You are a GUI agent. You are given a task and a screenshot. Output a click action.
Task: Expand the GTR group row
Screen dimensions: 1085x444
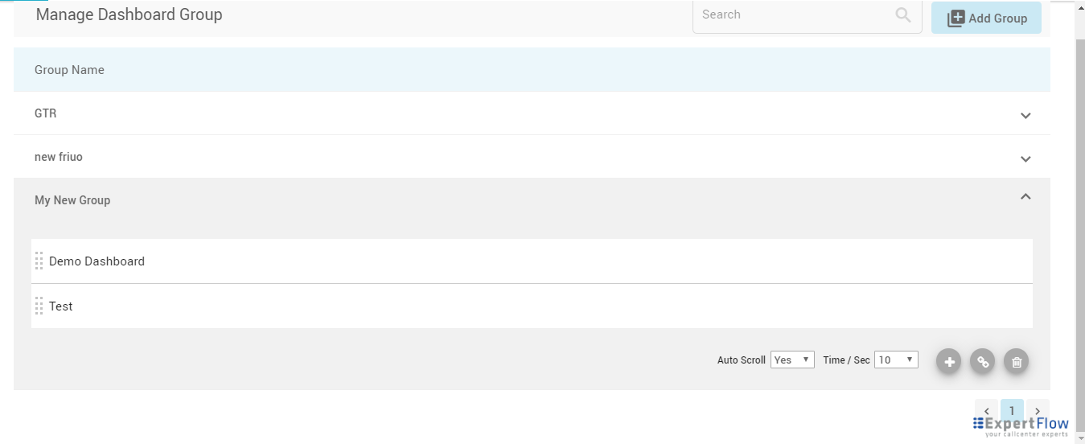[1025, 115]
